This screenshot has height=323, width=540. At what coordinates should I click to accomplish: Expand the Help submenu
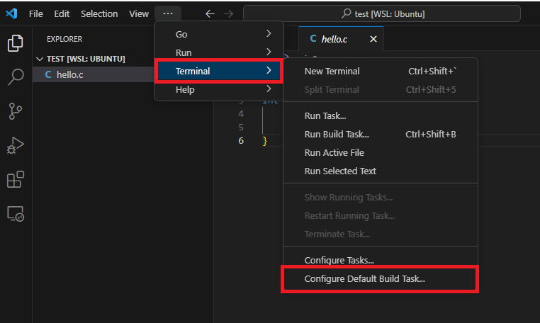click(219, 89)
